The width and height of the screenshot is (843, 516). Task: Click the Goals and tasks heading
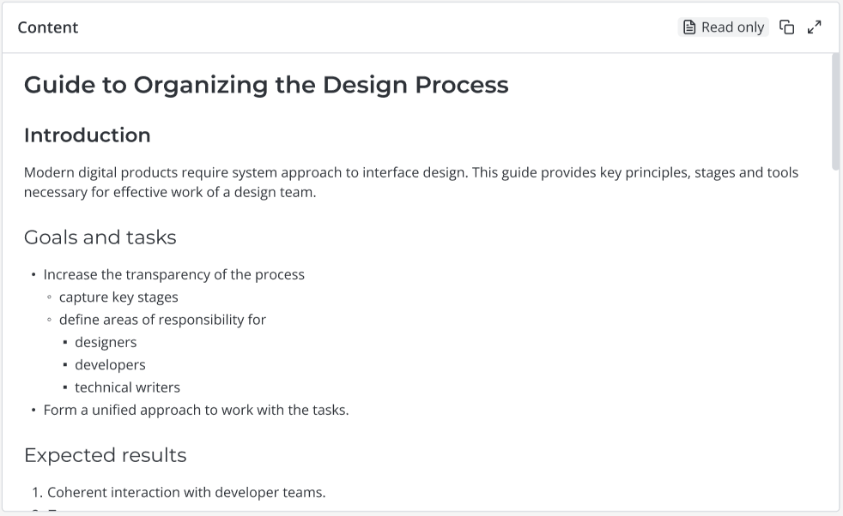[x=100, y=237]
